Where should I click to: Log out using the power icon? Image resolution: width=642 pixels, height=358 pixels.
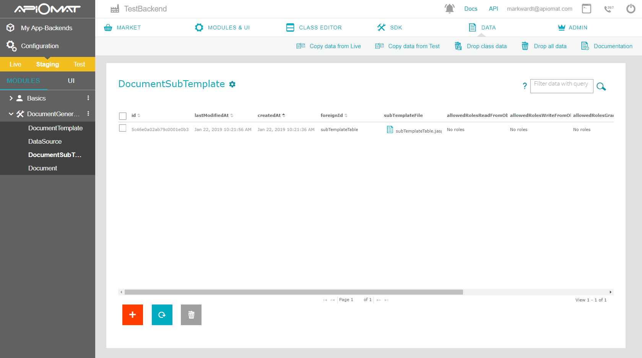click(631, 8)
